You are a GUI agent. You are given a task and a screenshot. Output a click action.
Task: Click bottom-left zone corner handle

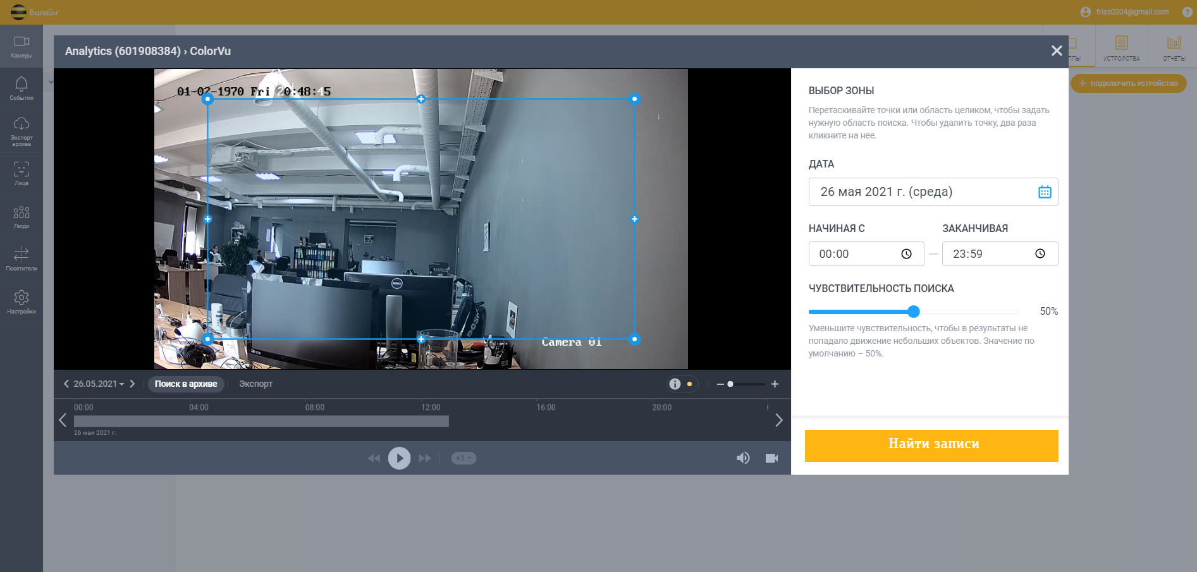(x=207, y=339)
